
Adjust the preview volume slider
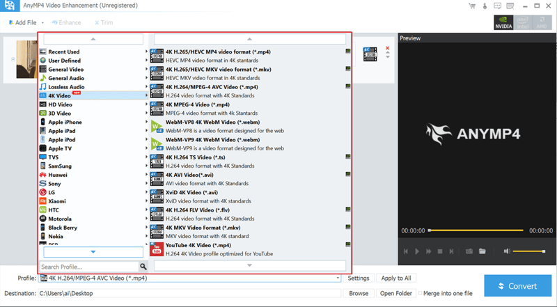point(529,251)
